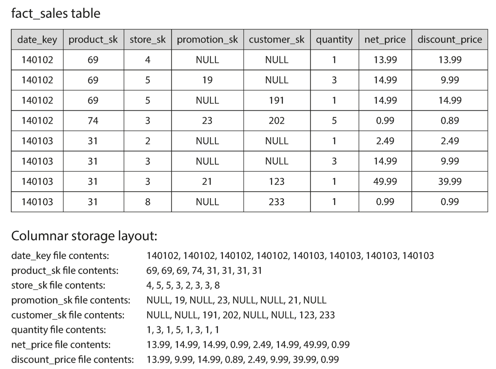Select the product_sk column header
Image resolution: width=496 pixels, height=369 pixels.
[93, 39]
